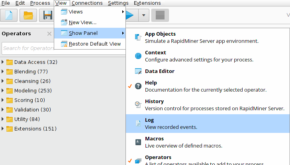Click the gray stop process button
290x165 pixels.
point(160,15)
